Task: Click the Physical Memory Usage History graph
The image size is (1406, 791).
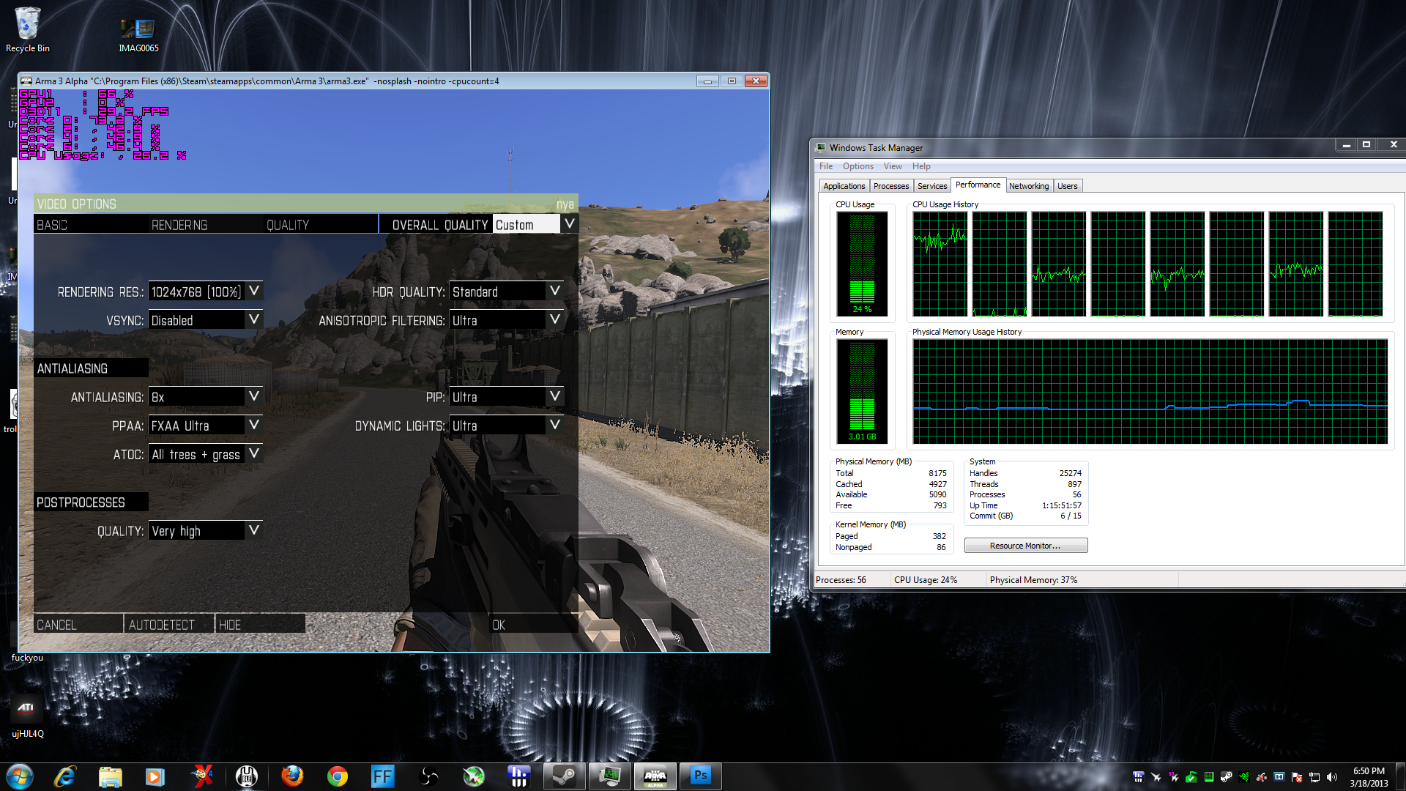Action: click(x=1150, y=391)
